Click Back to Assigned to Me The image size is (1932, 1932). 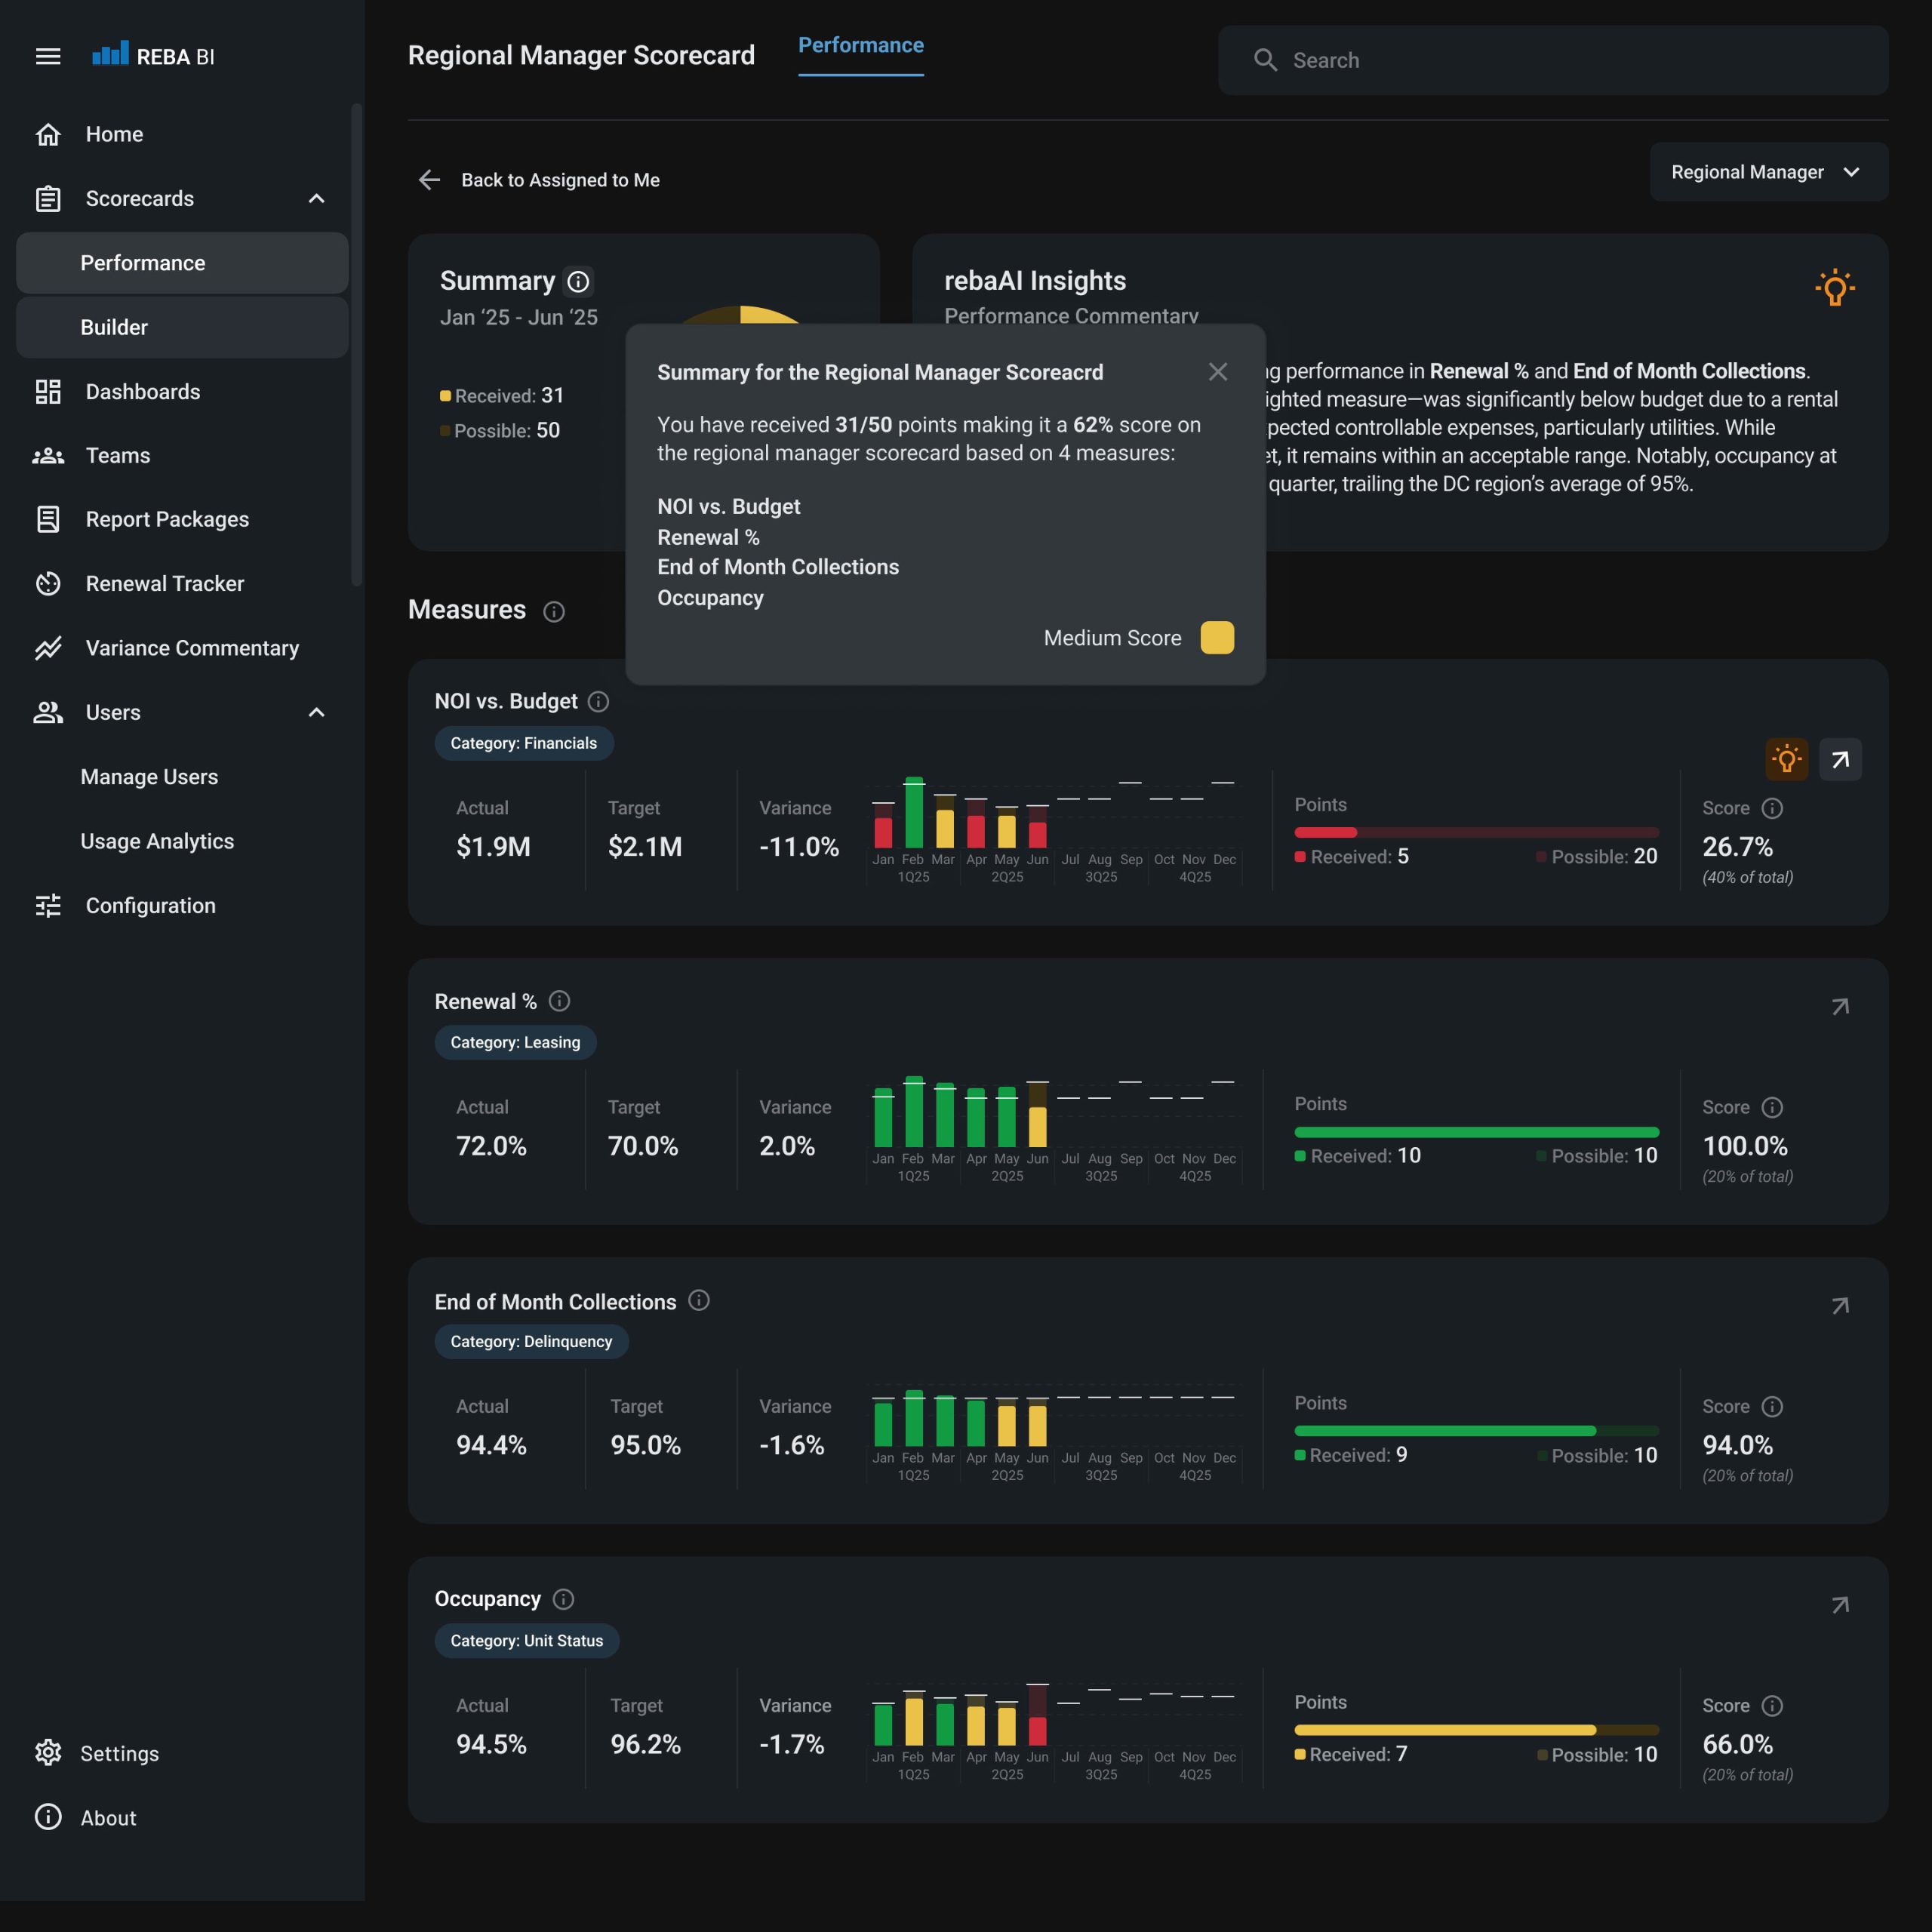pos(560,180)
